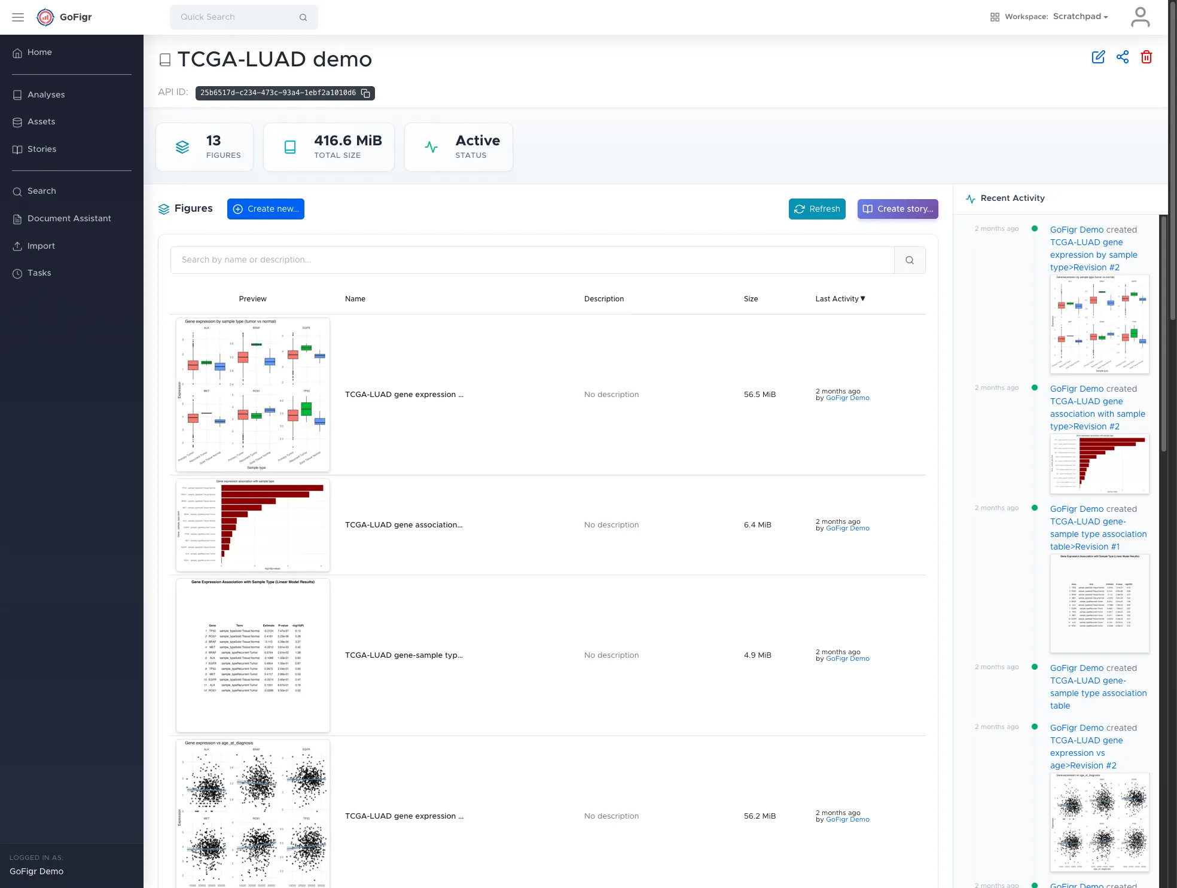Open GoFigr Demo link in 6.4 MiB row
This screenshot has height=888, width=1177.
[847, 529]
